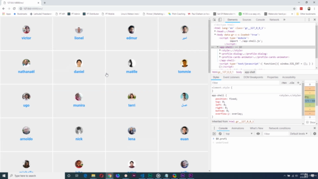Click the address bar URL
The height and width of the screenshot is (179, 318).
point(33,8)
